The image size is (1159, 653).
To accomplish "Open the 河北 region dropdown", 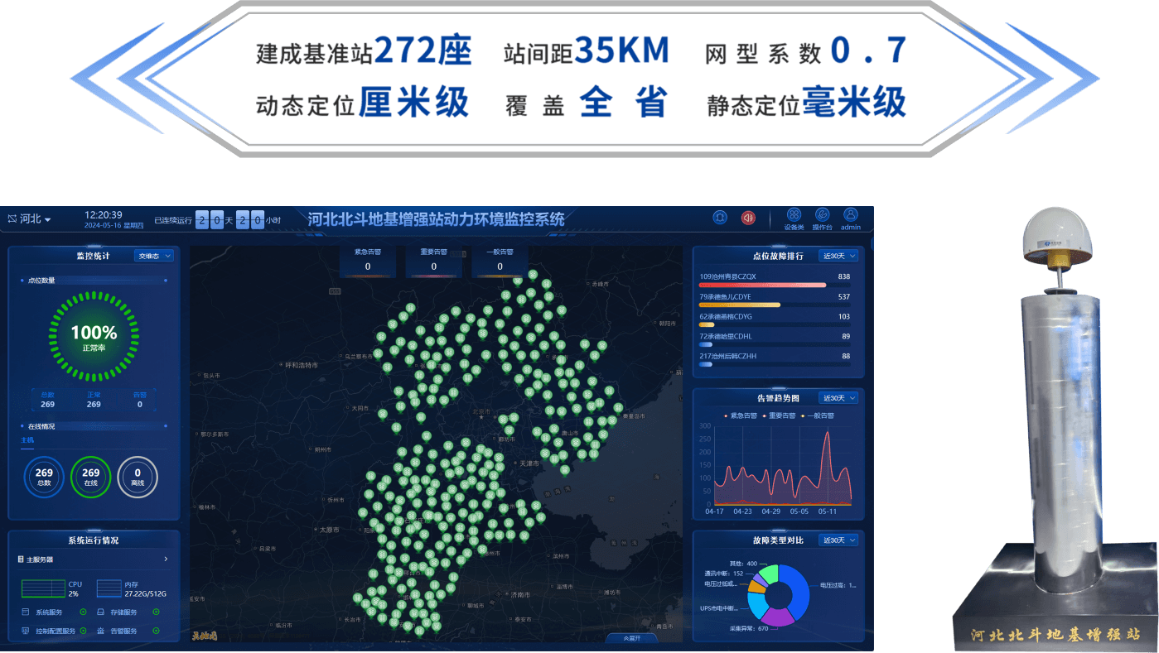I will (x=30, y=219).
